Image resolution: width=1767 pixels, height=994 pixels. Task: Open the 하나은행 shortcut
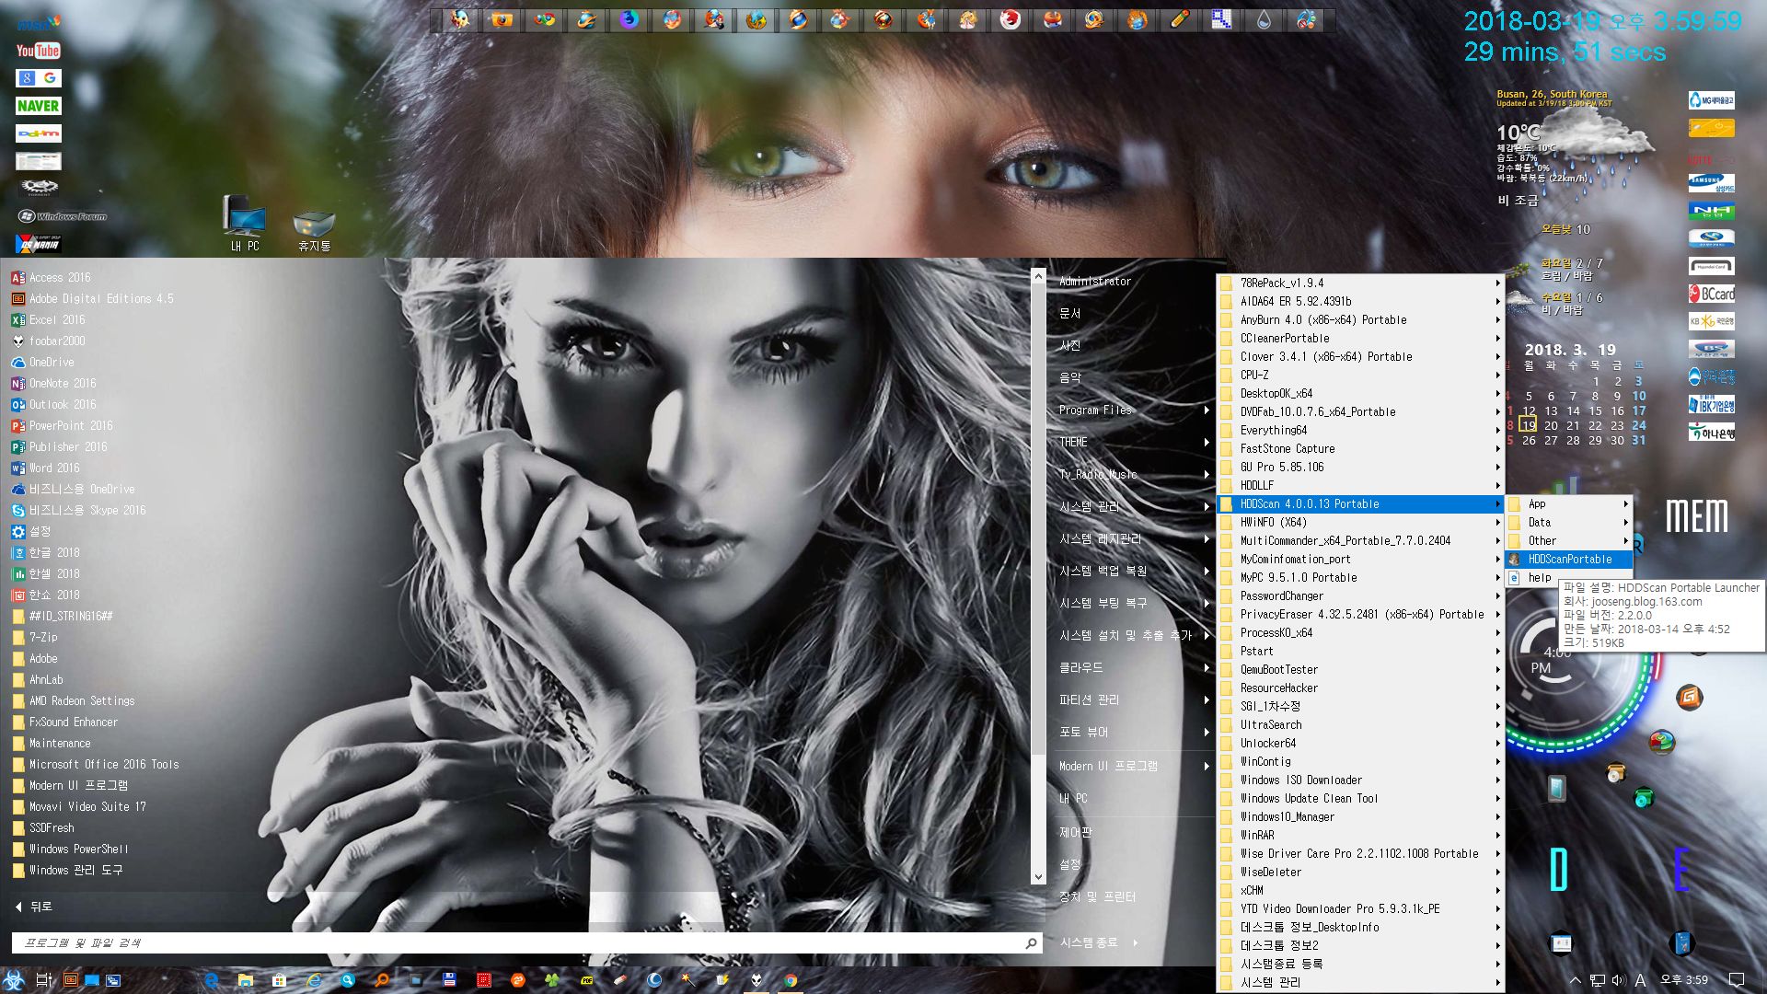tap(1711, 432)
